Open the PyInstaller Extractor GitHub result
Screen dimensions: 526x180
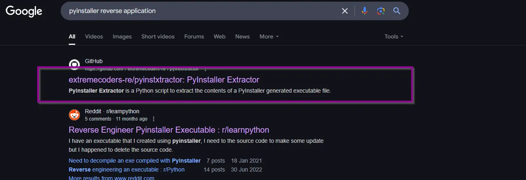point(164,79)
